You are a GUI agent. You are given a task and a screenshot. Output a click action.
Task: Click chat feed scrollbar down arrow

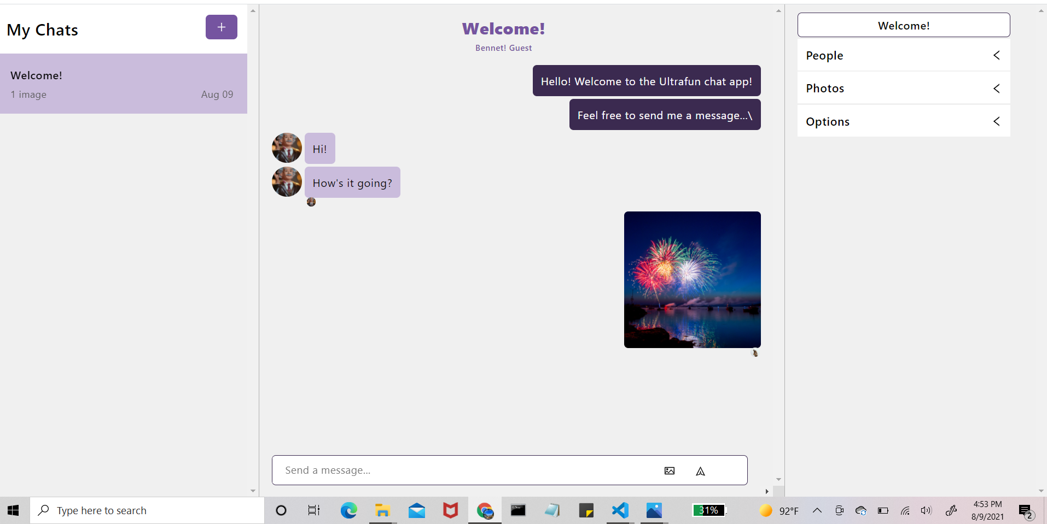coord(778,479)
